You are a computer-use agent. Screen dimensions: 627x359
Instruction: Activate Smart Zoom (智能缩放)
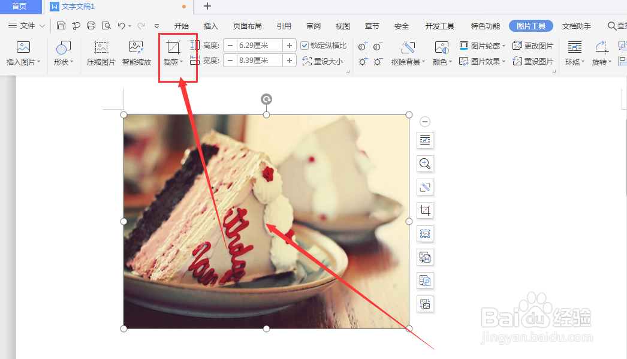136,53
